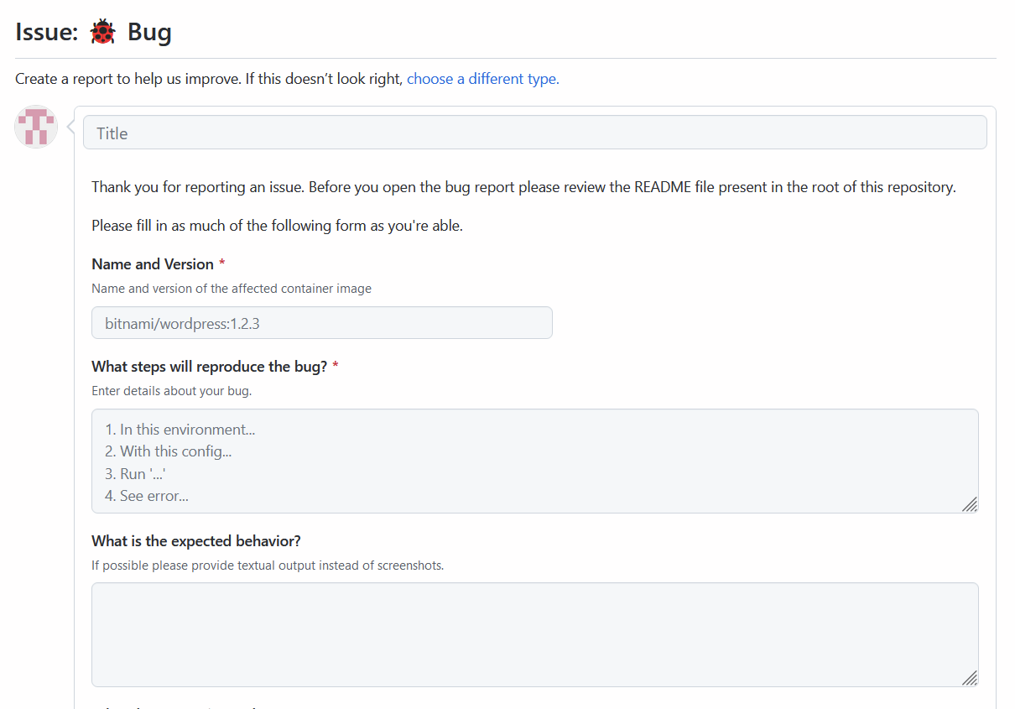Click the red asterisk beside Name and Version
This screenshot has width=1015, height=709.
click(221, 263)
